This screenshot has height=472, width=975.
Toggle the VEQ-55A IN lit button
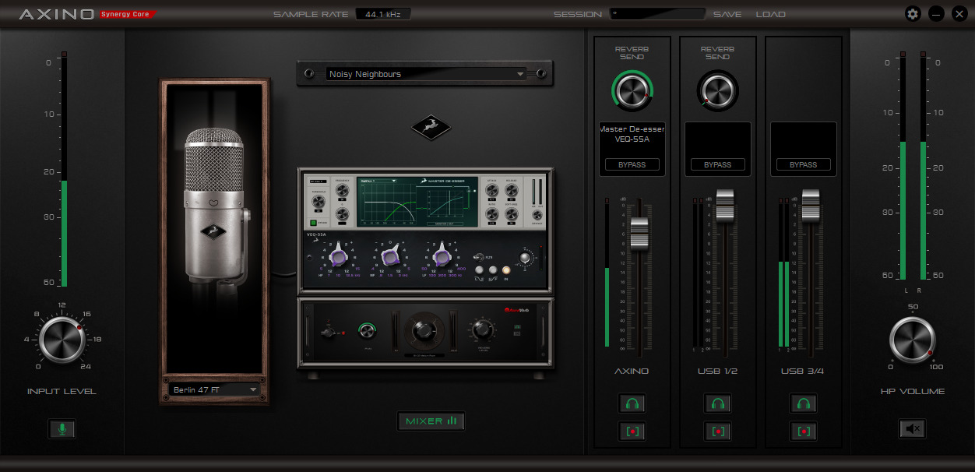point(506,270)
